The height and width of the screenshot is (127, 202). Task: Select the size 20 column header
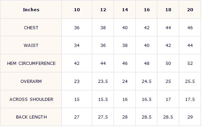point(190,10)
